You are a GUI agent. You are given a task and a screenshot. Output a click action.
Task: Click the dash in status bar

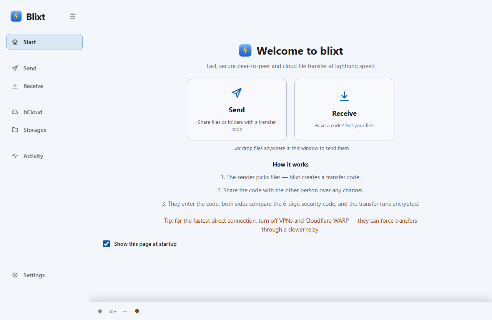[125, 312]
